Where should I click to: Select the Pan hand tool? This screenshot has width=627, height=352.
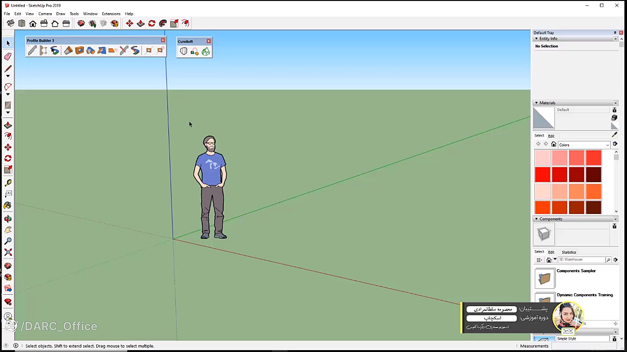point(8,230)
